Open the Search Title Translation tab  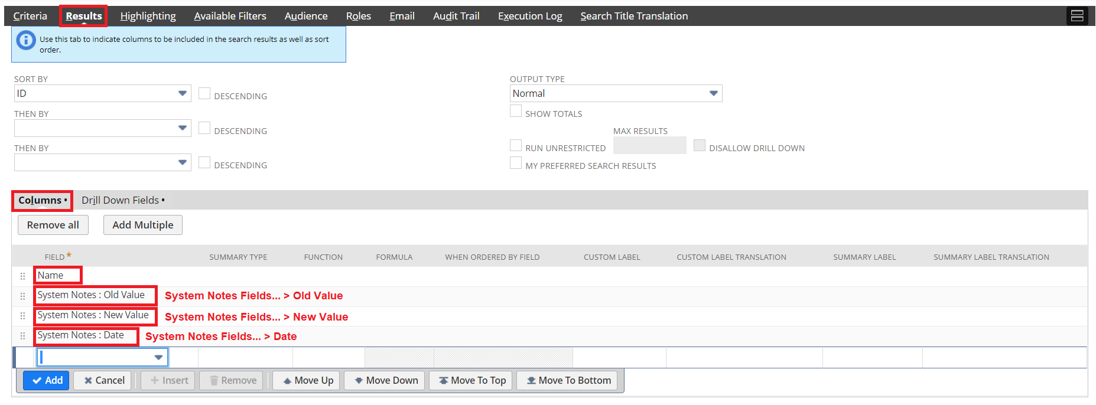(x=634, y=16)
